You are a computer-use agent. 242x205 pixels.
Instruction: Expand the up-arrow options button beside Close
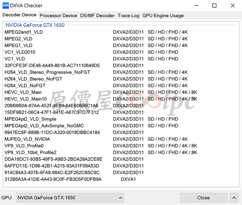pyautogui.click(x=234, y=198)
